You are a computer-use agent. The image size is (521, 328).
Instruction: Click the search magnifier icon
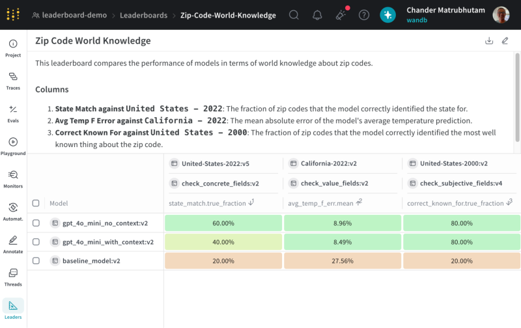click(294, 15)
